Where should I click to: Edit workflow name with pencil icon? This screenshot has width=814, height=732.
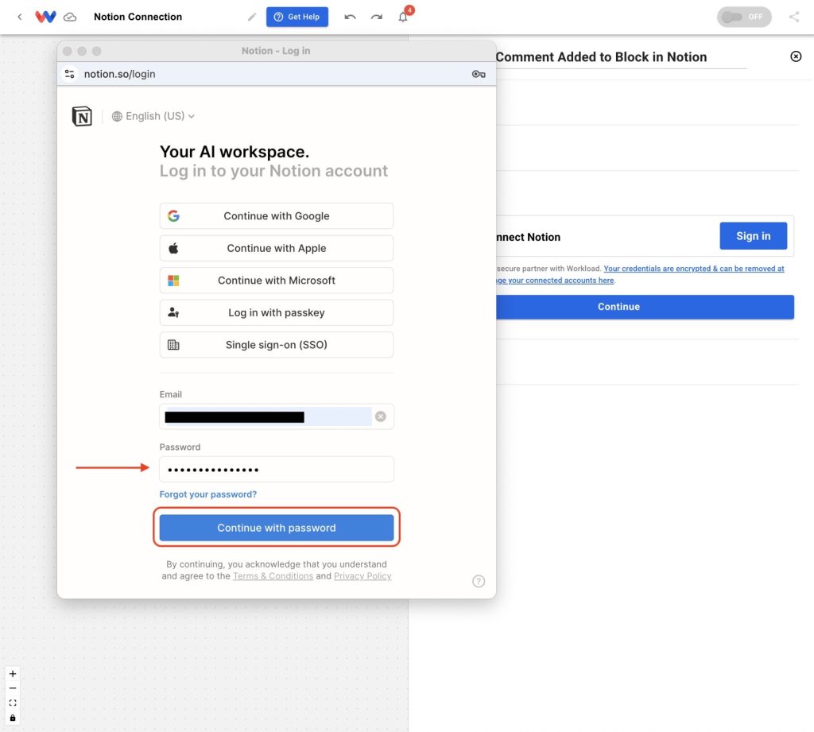[x=252, y=17]
